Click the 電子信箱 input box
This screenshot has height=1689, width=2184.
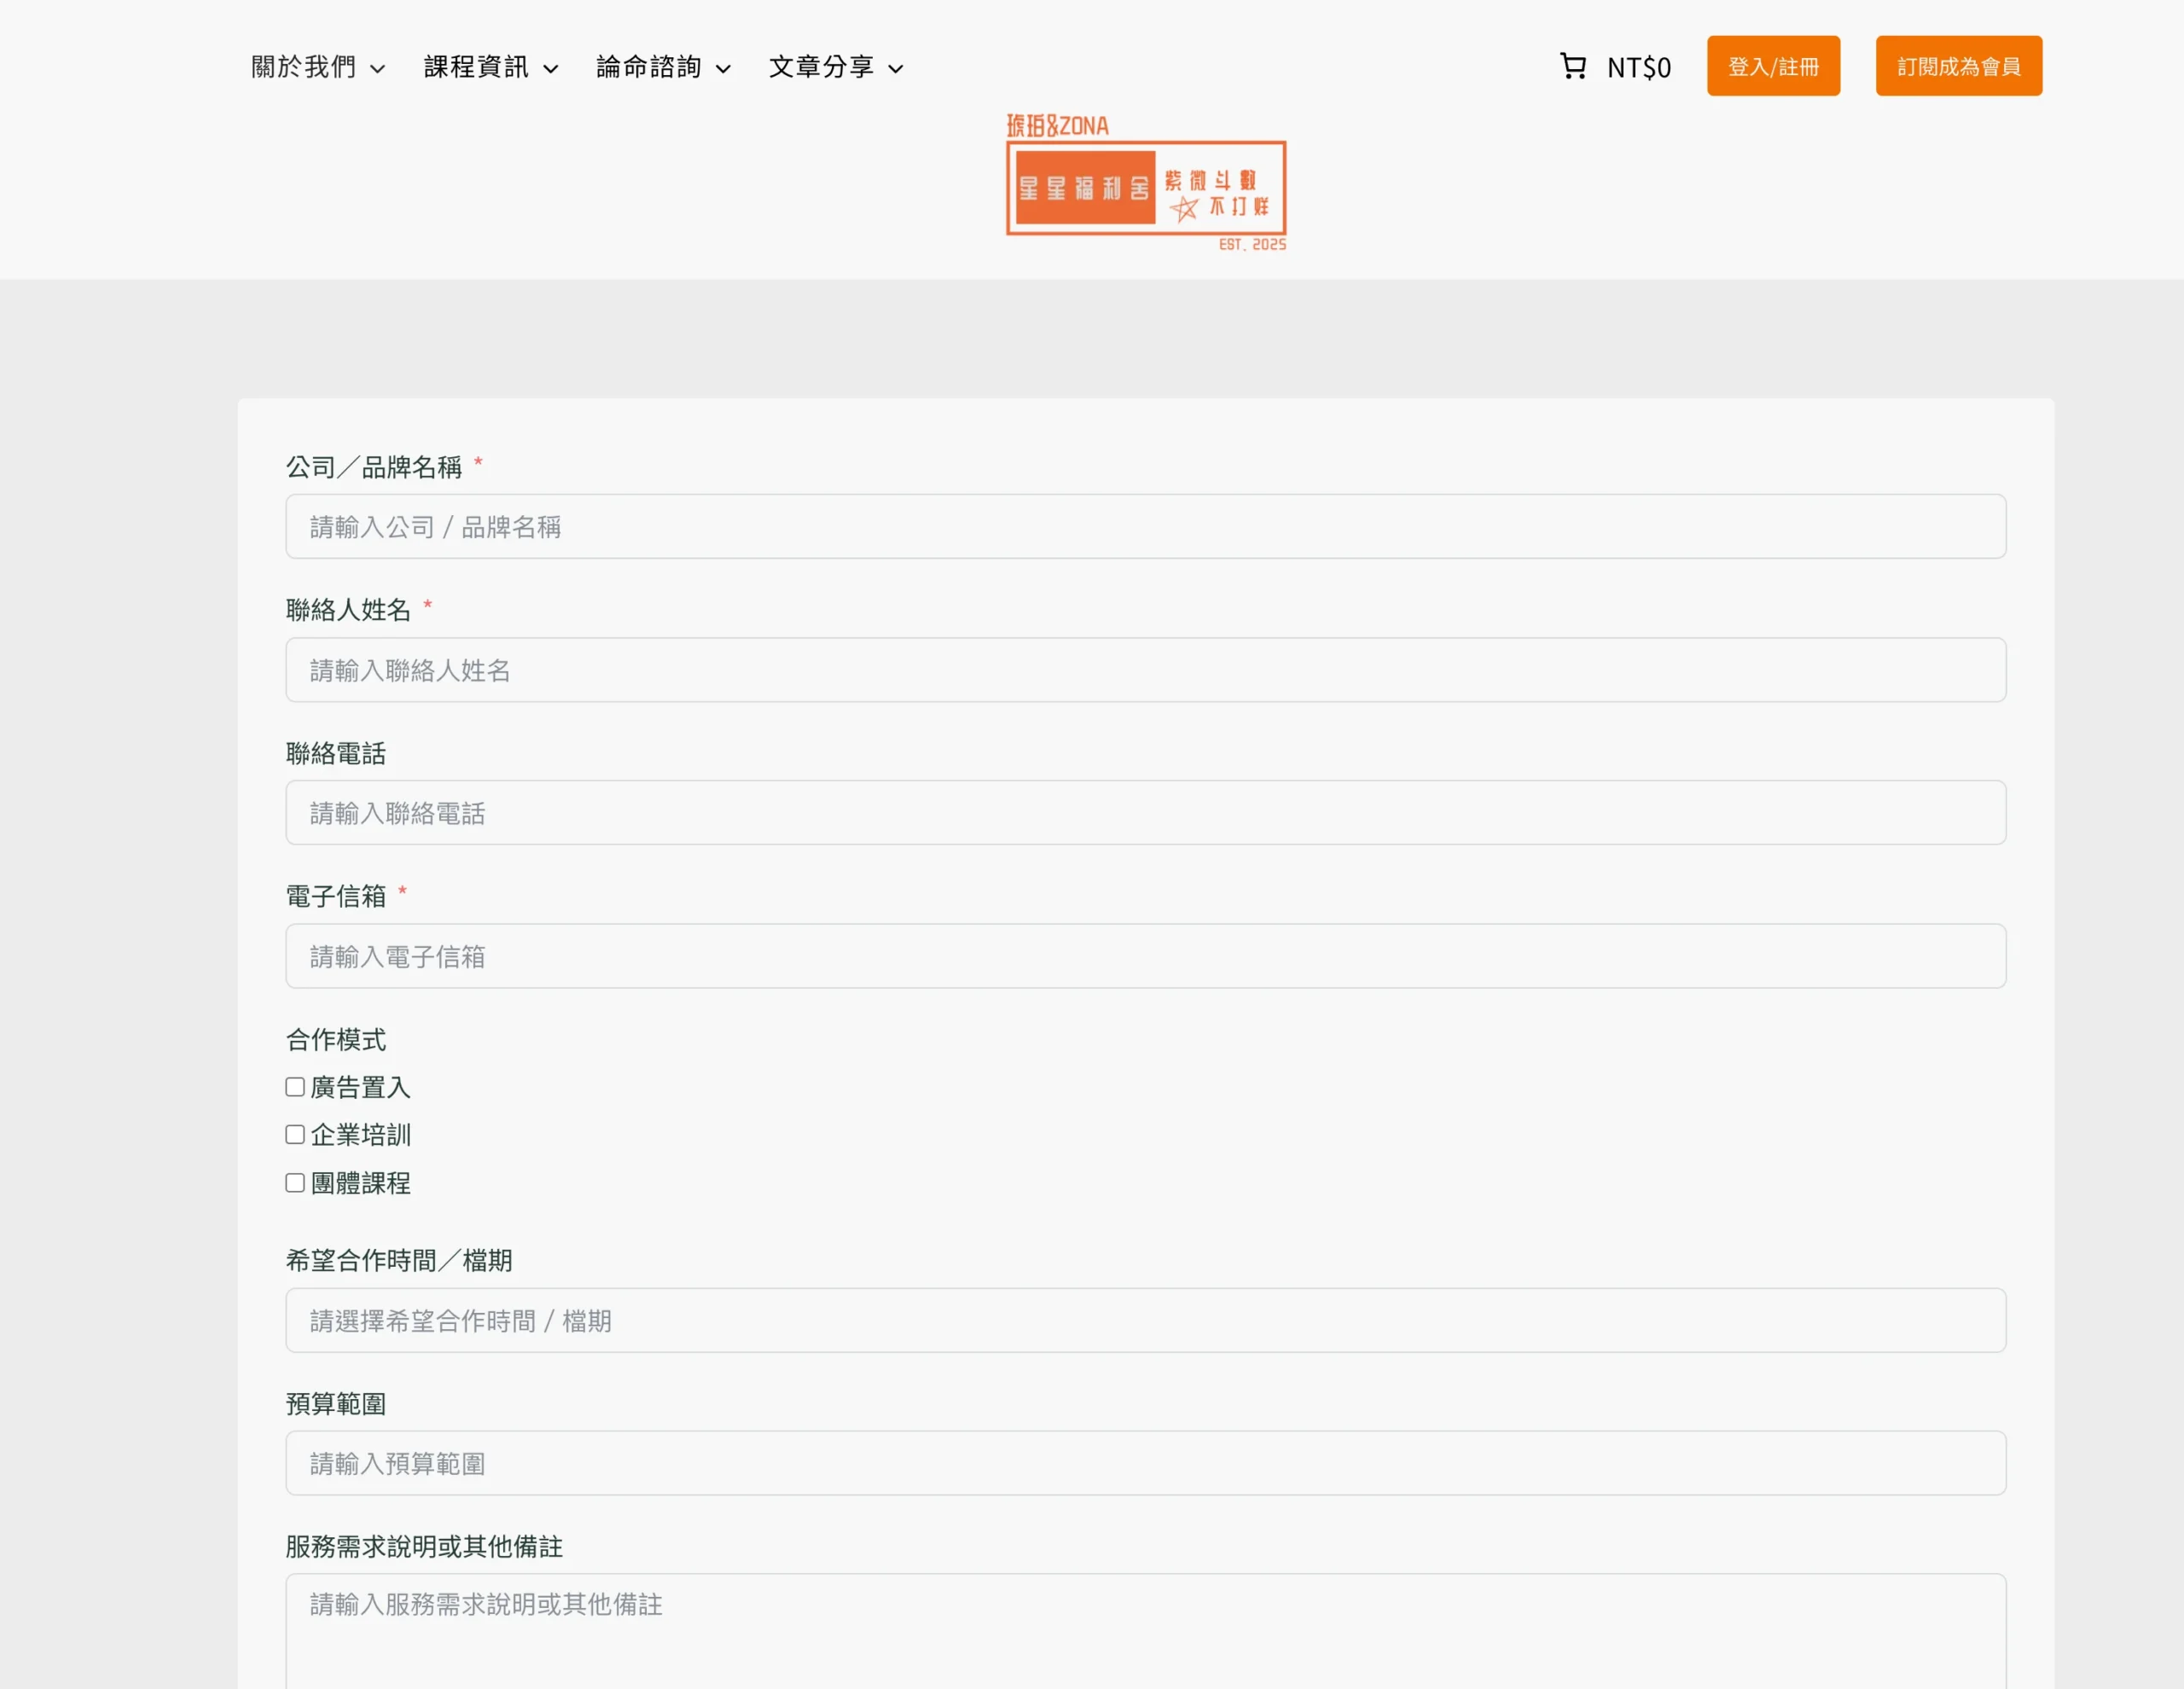click(1145, 957)
